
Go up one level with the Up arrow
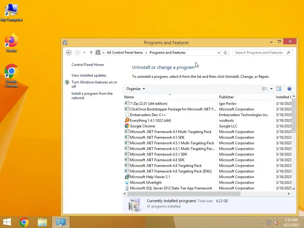[x=91, y=53]
